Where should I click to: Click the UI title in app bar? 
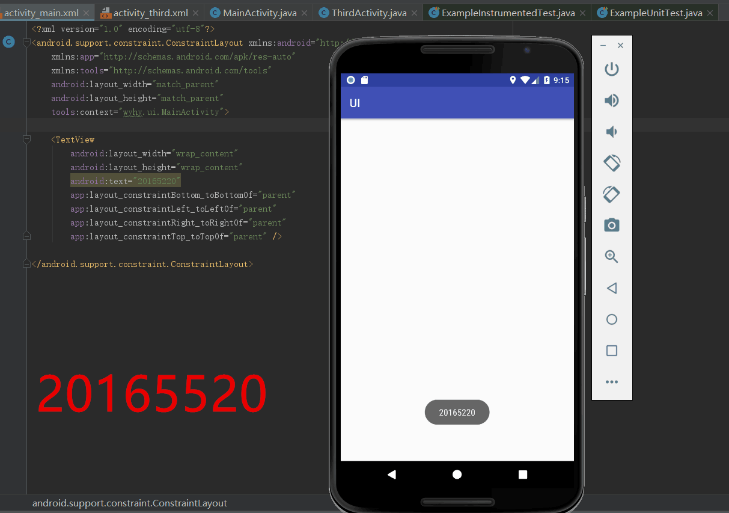[x=355, y=103]
